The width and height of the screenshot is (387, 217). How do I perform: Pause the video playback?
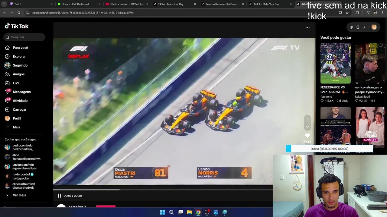click(60, 196)
